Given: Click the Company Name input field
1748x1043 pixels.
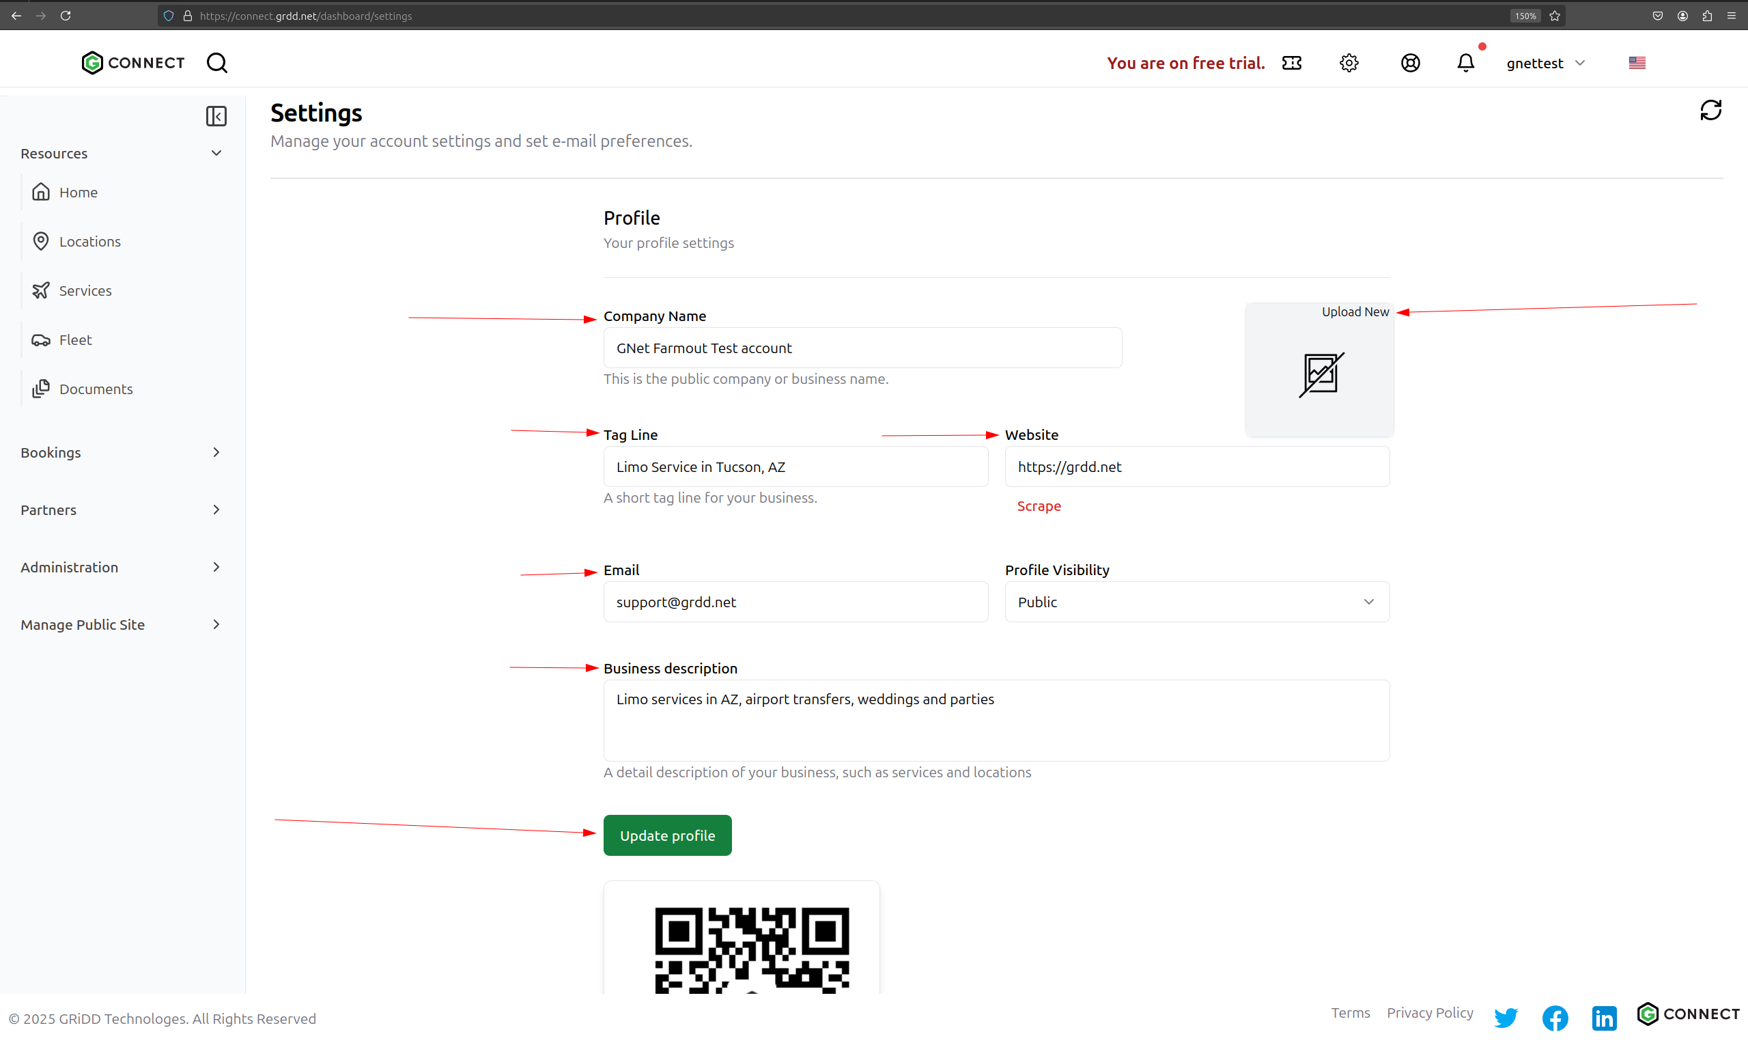Looking at the screenshot, I should click(x=862, y=348).
